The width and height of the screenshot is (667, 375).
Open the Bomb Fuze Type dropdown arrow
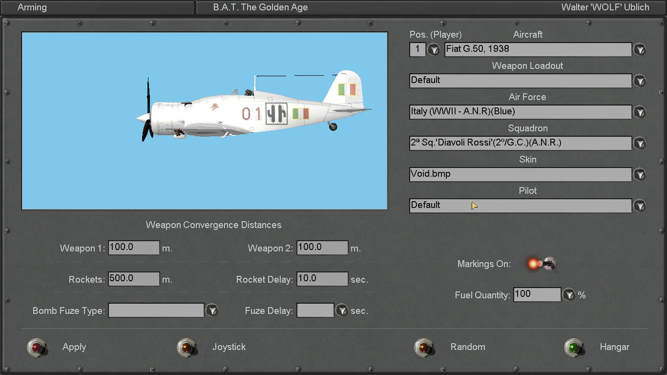click(212, 310)
